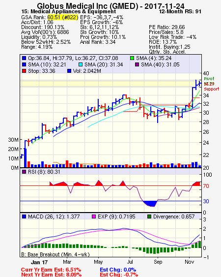Screen dimensions: 221x277
Task: Click the ROE: 13.7% value
Action: (163, 42)
